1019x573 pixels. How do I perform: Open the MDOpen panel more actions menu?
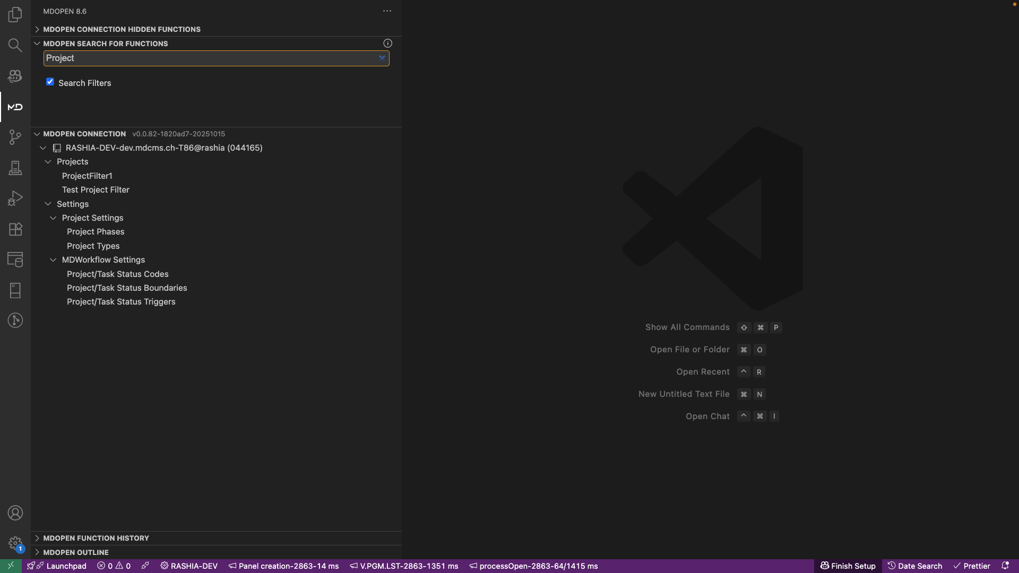coord(387,11)
